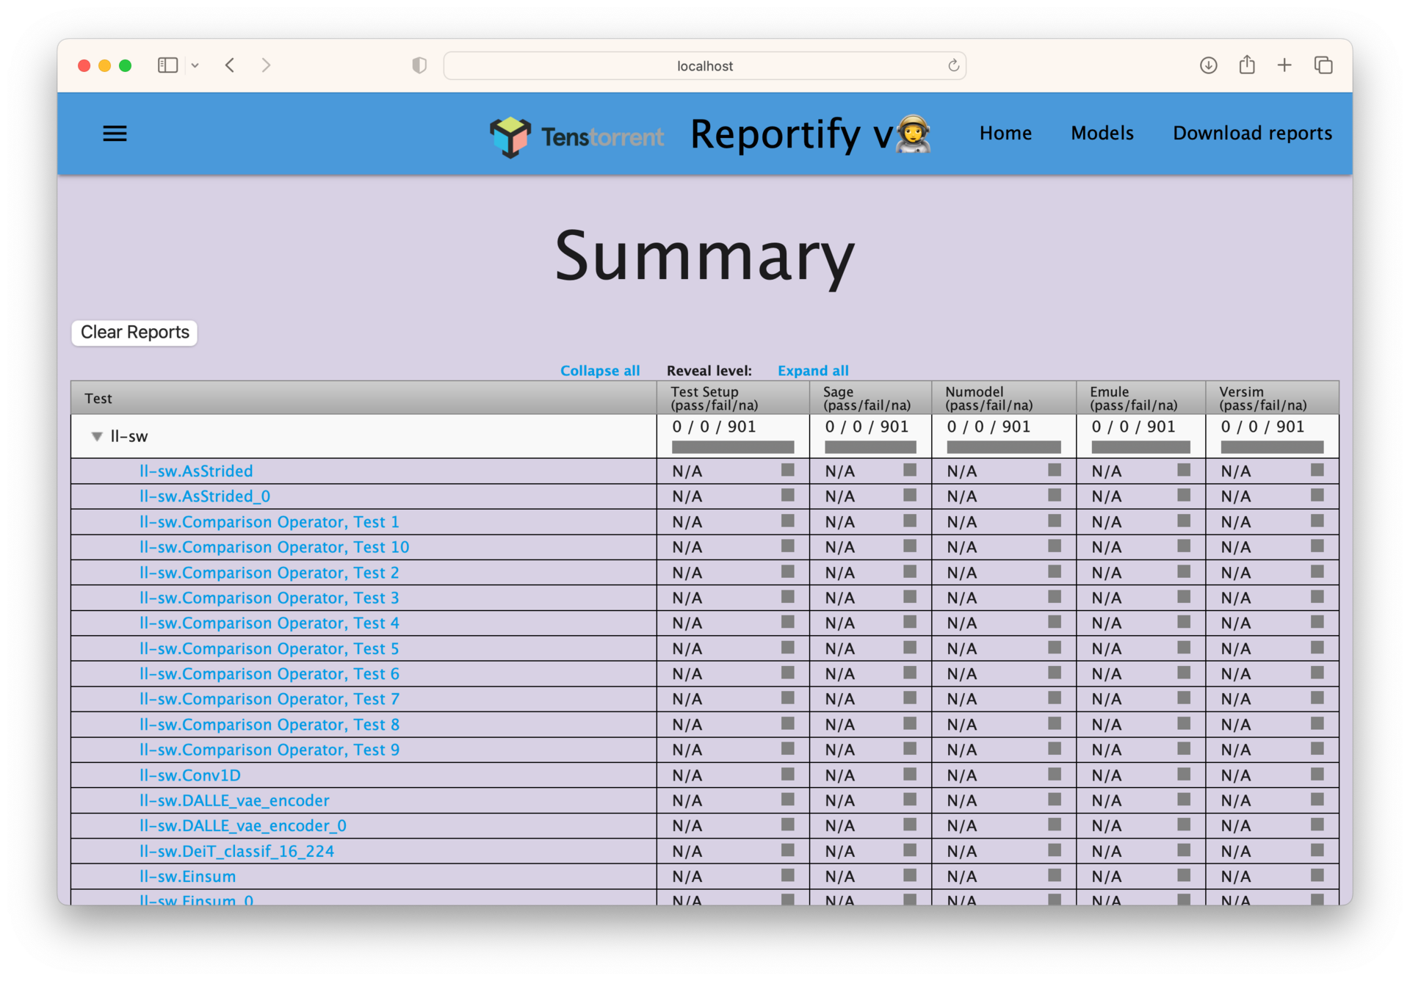Go back with the browser back arrow
The image size is (1410, 981).
(230, 65)
